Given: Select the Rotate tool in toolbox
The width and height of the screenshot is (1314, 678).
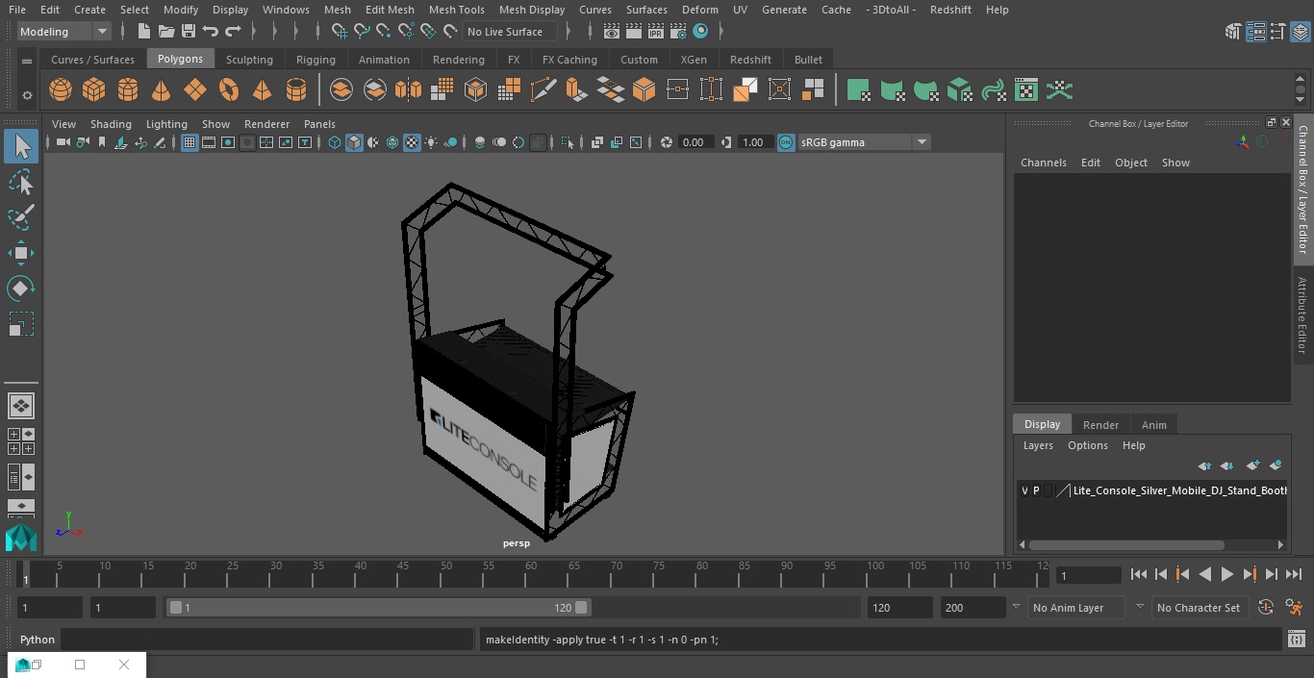Looking at the screenshot, I should (21, 289).
